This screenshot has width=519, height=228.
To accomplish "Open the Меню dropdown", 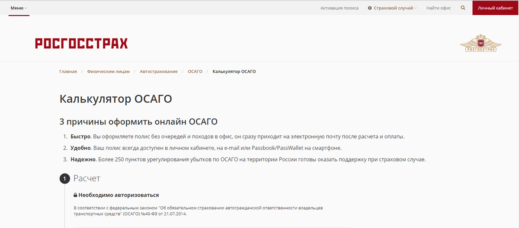I will tap(19, 8).
